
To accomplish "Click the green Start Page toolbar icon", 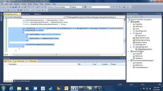I will [124, 7].
